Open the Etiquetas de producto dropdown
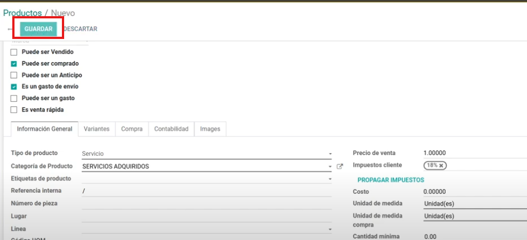This screenshot has height=240, width=527. [x=330, y=179]
